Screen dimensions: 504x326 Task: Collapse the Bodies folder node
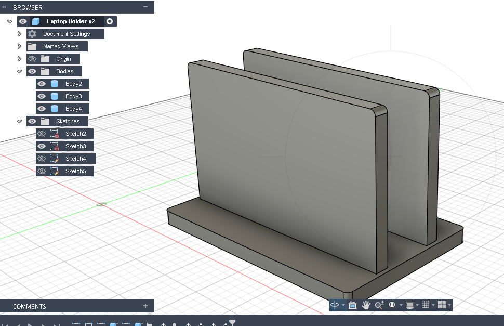point(19,71)
